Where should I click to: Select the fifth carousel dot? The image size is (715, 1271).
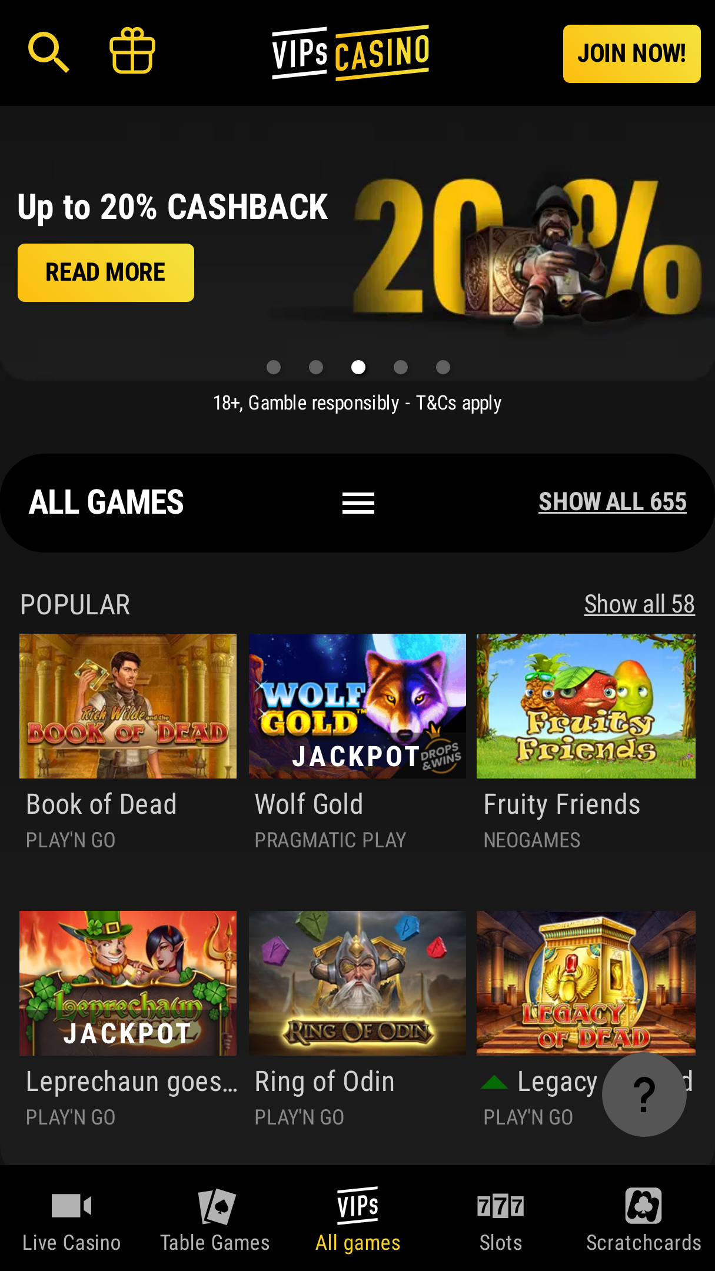(x=443, y=367)
